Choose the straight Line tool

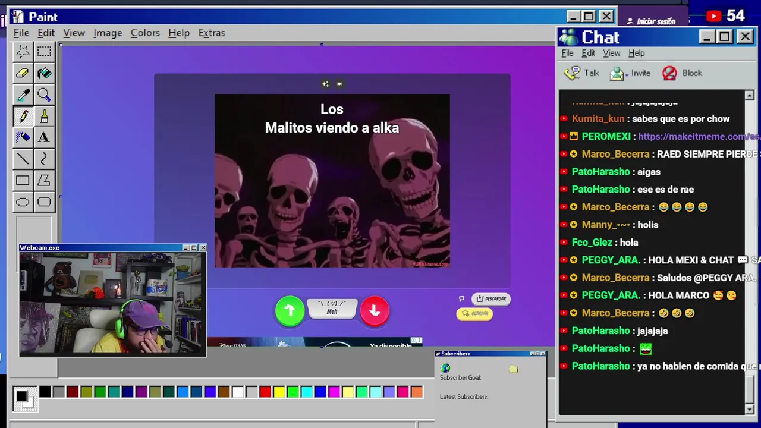click(x=23, y=159)
